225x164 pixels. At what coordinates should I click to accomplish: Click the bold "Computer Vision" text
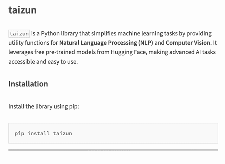188,43
